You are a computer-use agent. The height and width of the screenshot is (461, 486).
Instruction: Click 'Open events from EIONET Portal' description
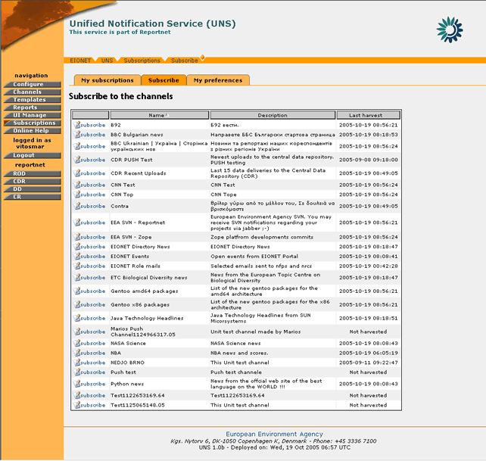(254, 256)
